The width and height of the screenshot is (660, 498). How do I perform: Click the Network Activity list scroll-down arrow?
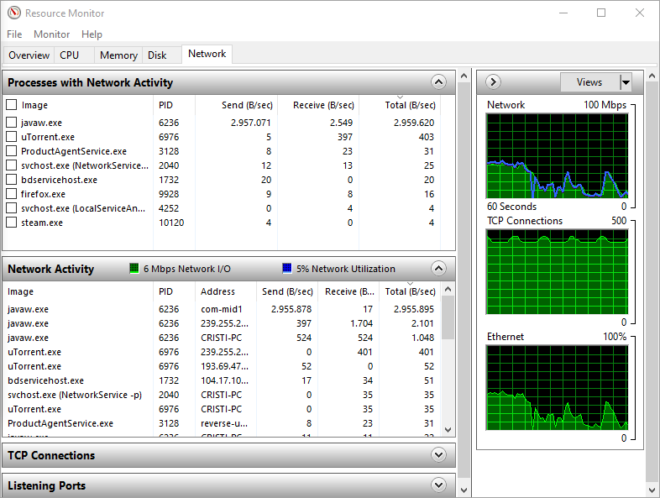point(448,430)
